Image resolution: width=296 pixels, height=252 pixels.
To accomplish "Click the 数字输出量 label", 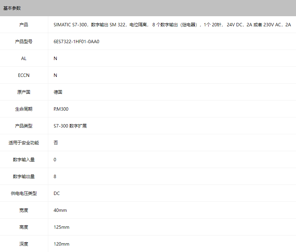I will click(24, 176).
